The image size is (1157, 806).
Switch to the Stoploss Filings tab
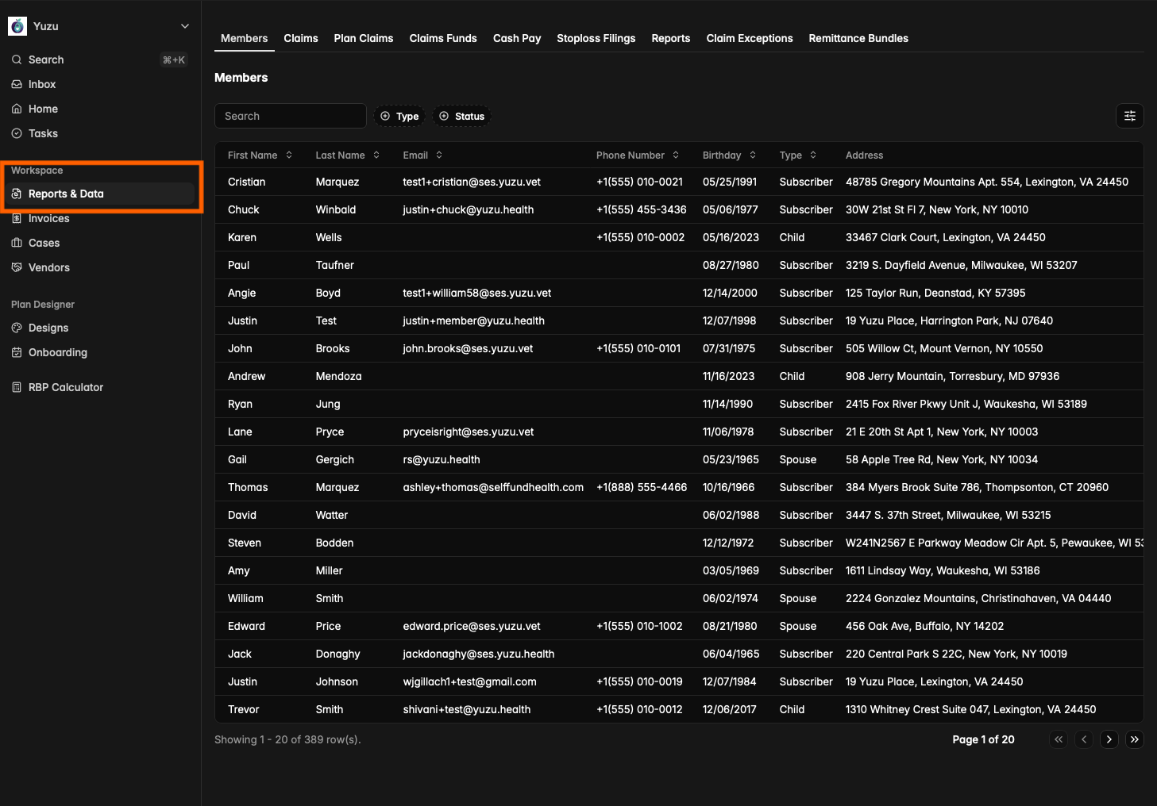[x=596, y=38]
